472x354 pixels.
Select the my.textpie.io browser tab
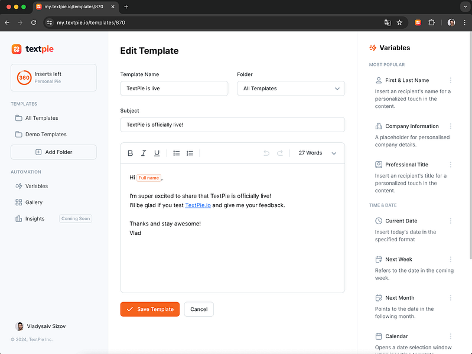coord(75,6)
